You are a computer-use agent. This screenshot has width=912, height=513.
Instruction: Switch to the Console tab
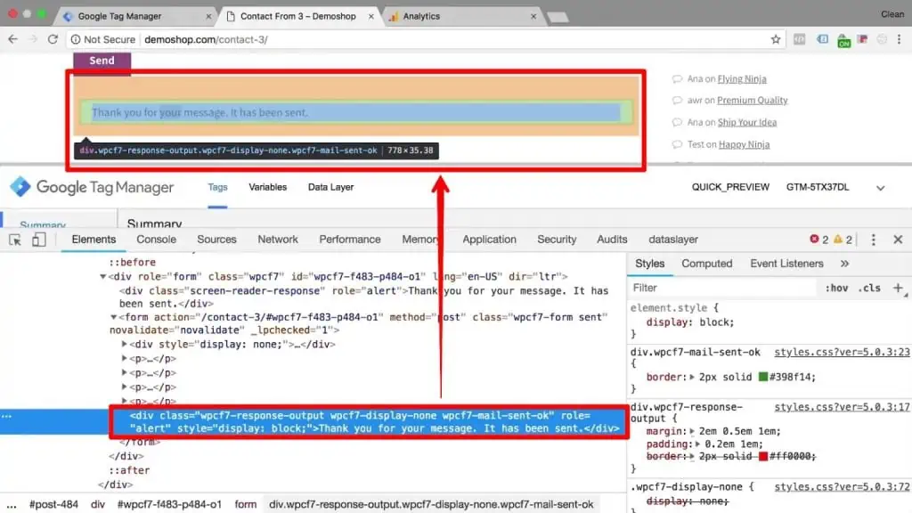156,240
